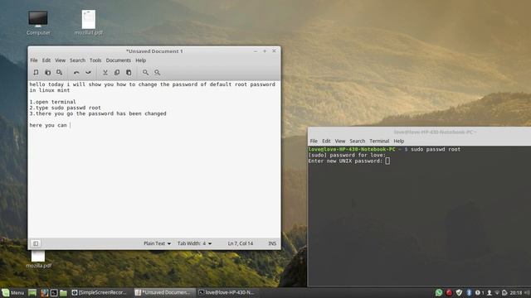Click the INS indicator in the status bar
Viewport: 531px width, 298px height.
click(272, 243)
